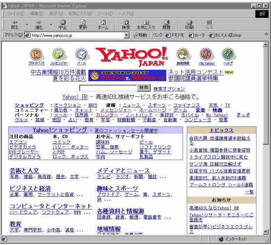Open the ビジネスと経済 category

point(30,189)
